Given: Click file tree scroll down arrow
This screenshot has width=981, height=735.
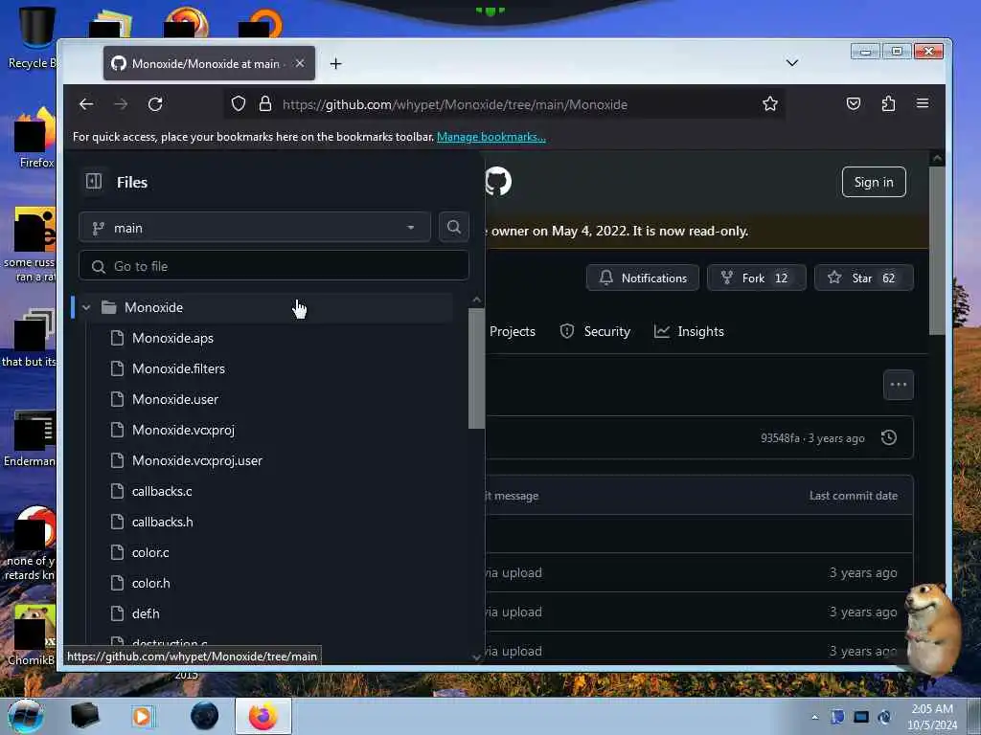Looking at the screenshot, I should click(477, 657).
